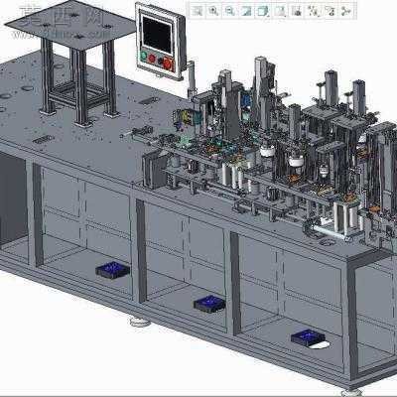
Task: Select the HMI touchscreen display on the model
Action: (x=158, y=35)
